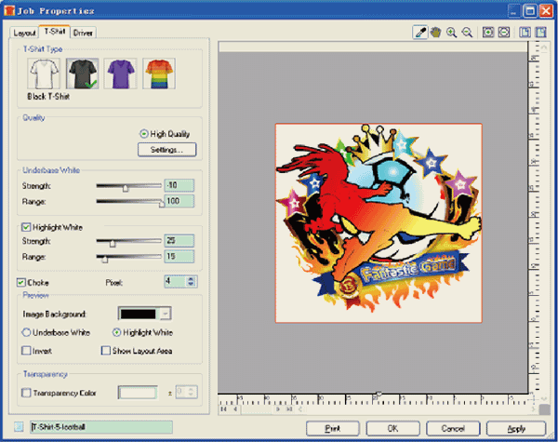The height and width of the screenshot is (442, 558).
Task: Click the Settings... button under Quality
Action: coord(167,149)
